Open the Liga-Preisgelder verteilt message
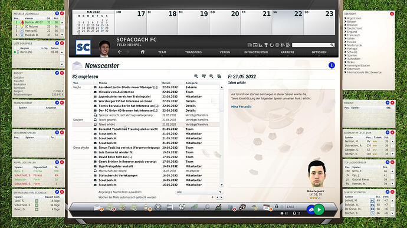This screenshot has width=407, height=228. 116,166
